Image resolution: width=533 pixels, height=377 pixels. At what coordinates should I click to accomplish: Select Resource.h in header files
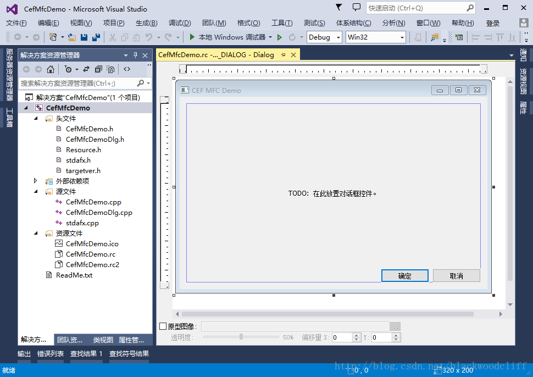(x=84, y=150)
